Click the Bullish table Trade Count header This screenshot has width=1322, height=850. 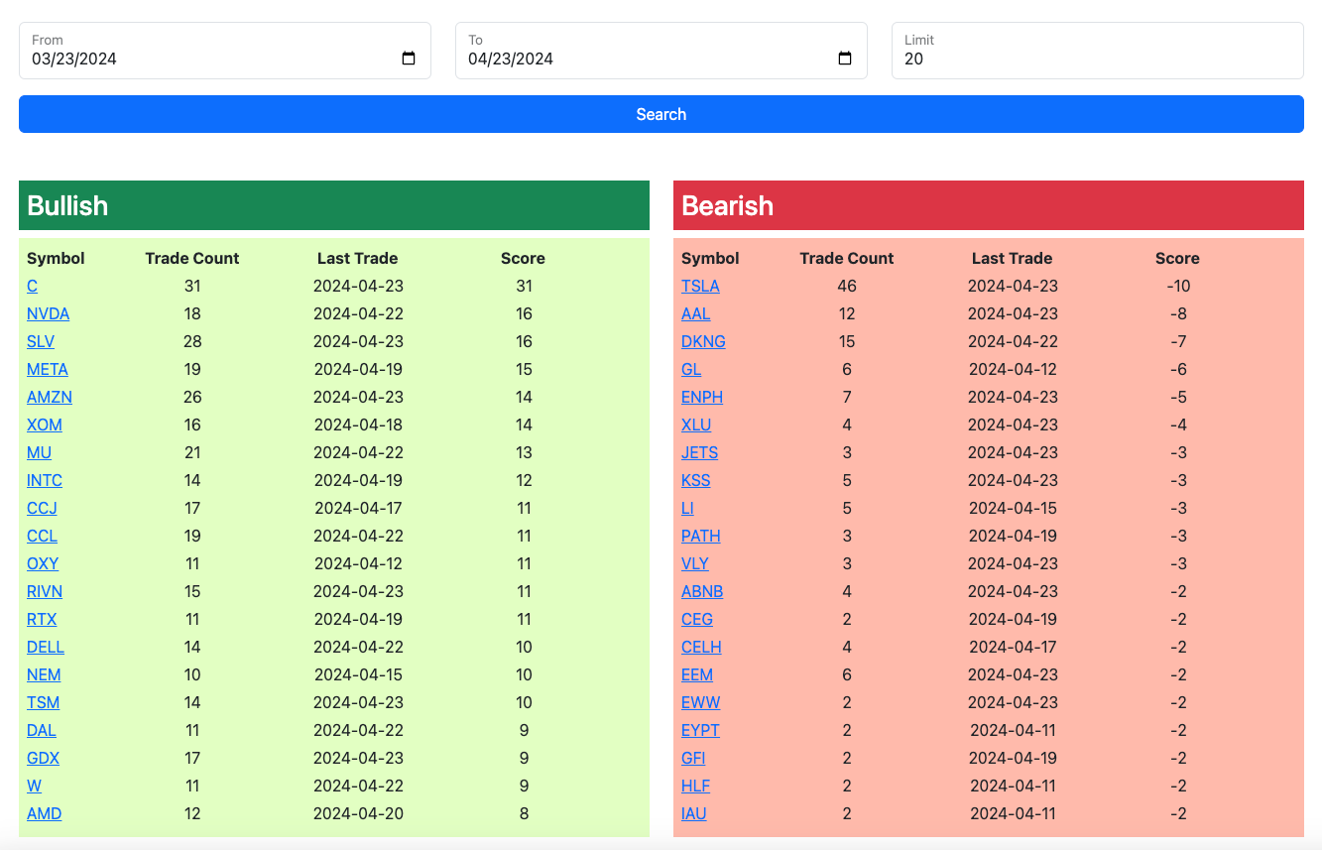pos(192,258)
